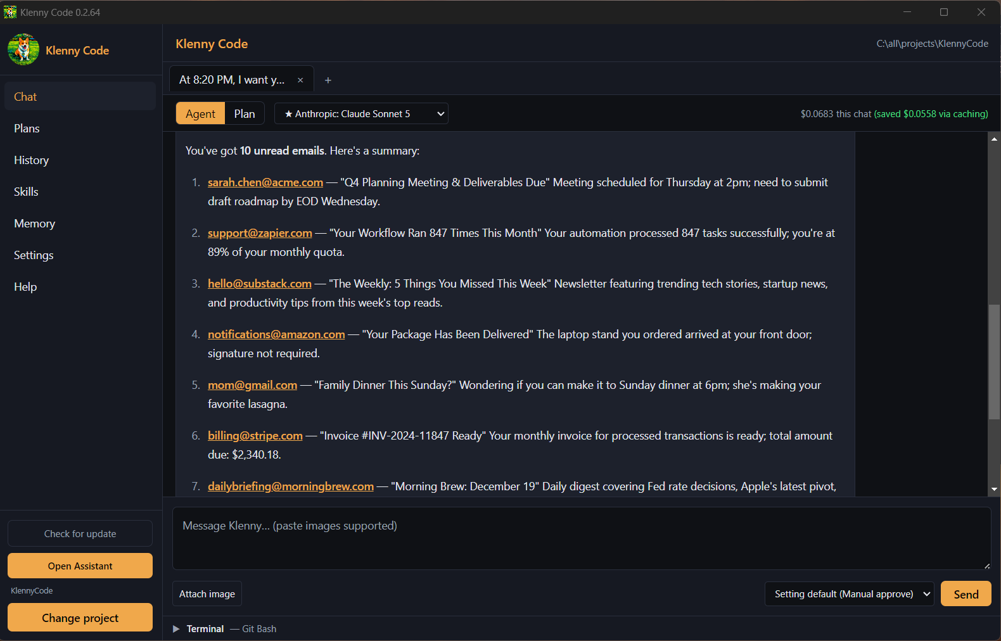Click the 'Git Bash' terminal label

[x=259, y=629]
